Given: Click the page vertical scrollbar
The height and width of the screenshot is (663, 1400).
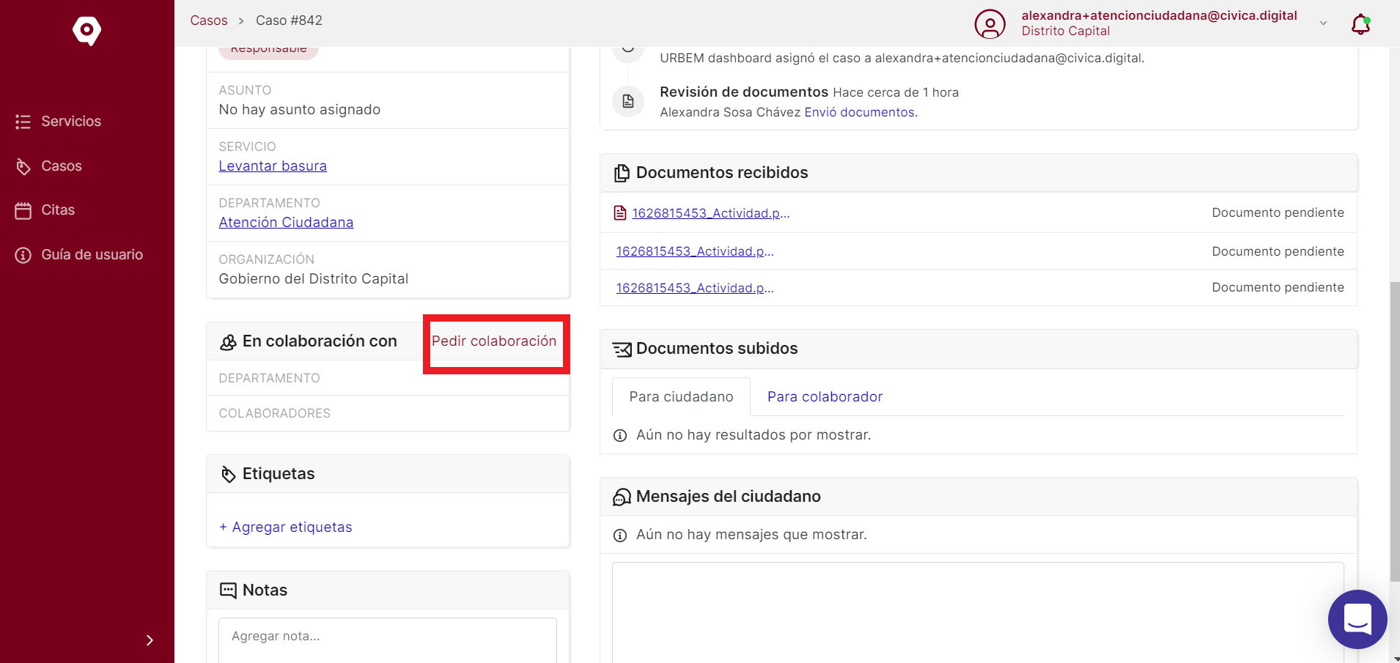Looking at the screenshot, I should (1394, 432).
